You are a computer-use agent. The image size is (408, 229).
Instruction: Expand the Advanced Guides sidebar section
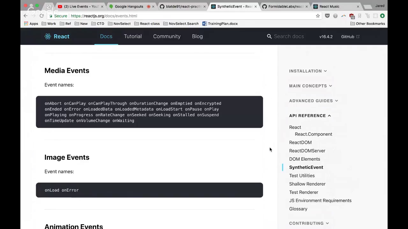(314, 101)
